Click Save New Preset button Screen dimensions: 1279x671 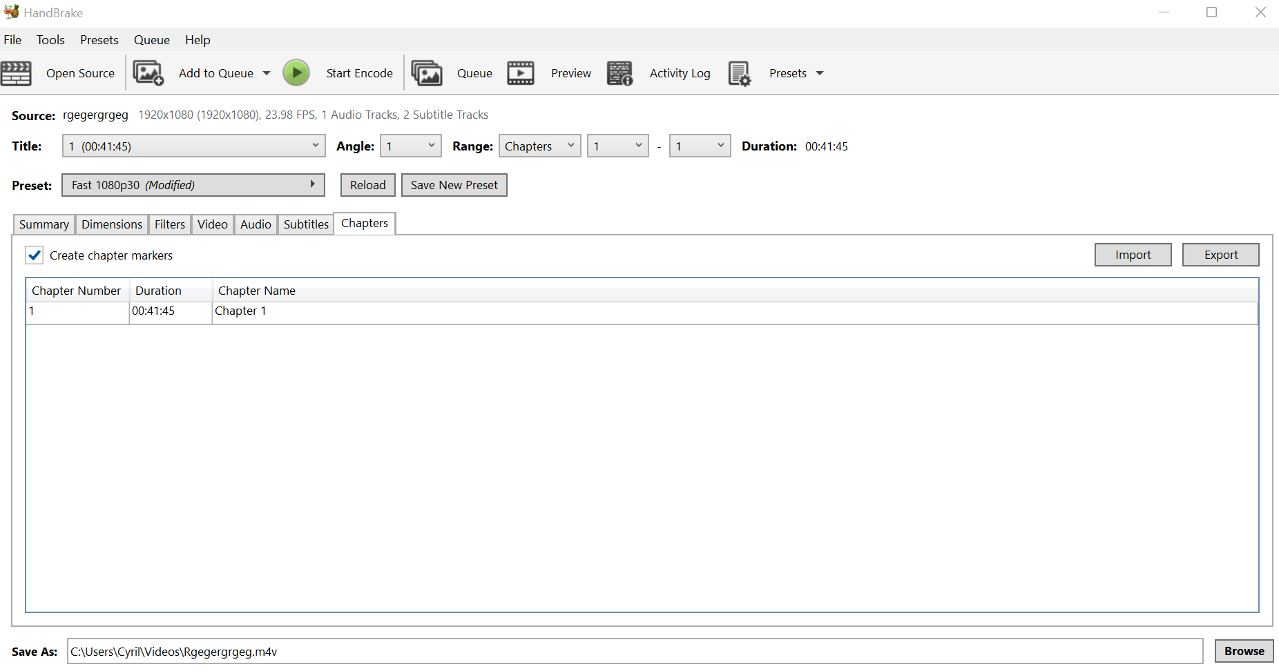pos(454,185)
